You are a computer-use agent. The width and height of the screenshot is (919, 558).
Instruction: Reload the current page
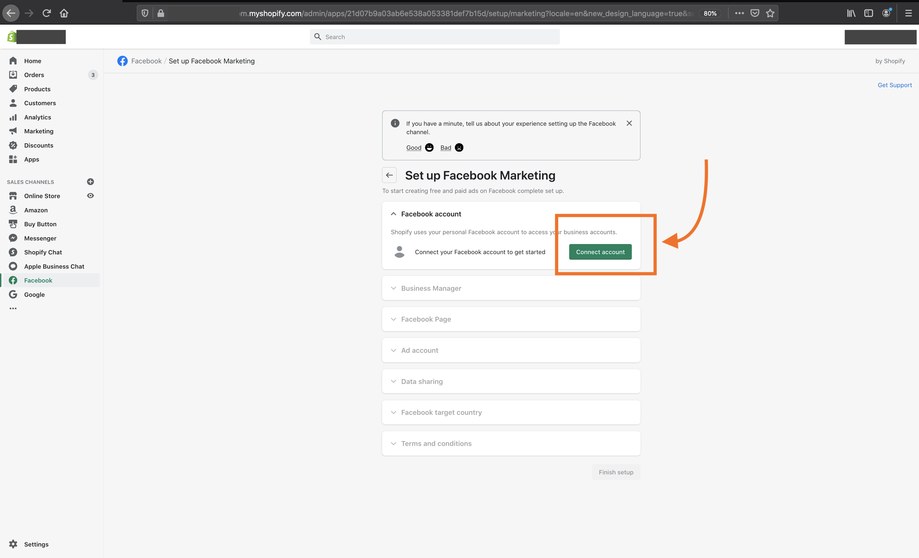[x=46, y=13]
